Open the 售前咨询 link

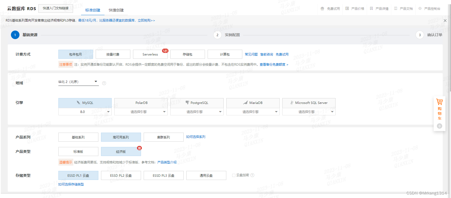click(267, 54)
